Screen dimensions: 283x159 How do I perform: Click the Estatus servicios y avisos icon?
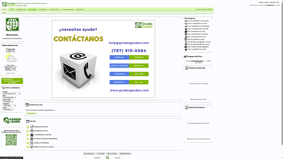tap(31, 147)
